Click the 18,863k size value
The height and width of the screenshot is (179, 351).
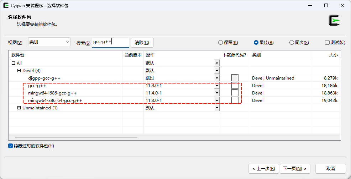coord(330,93)
